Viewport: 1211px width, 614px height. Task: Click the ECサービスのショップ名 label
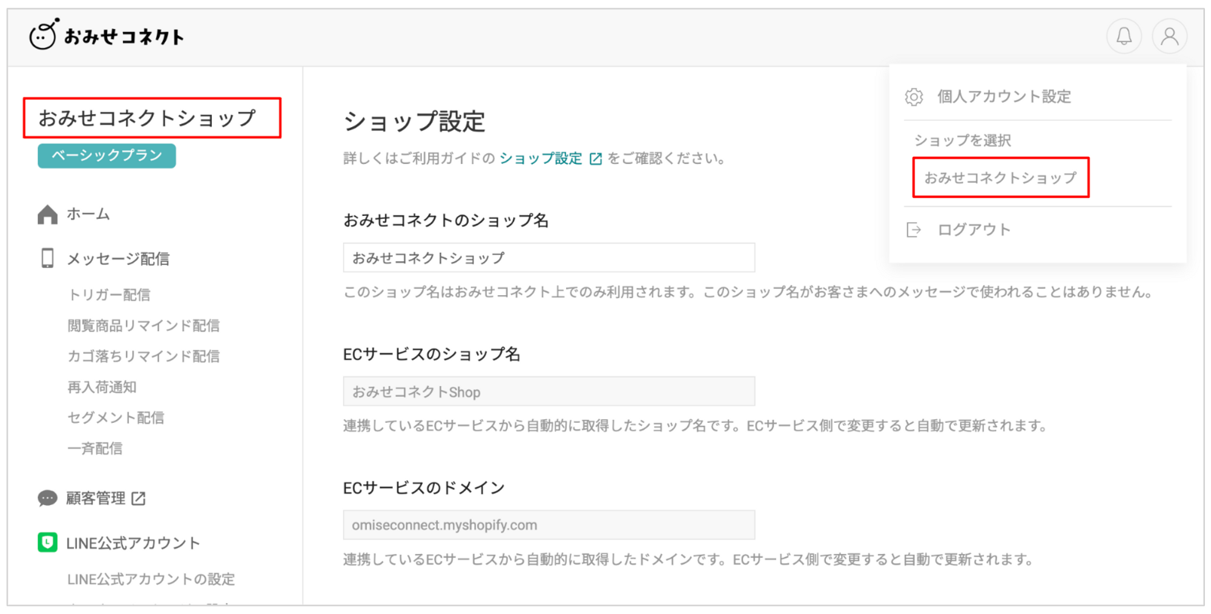[431, 354]
